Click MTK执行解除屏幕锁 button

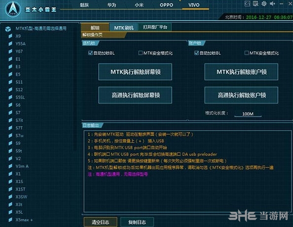click(x=135, y=72)
